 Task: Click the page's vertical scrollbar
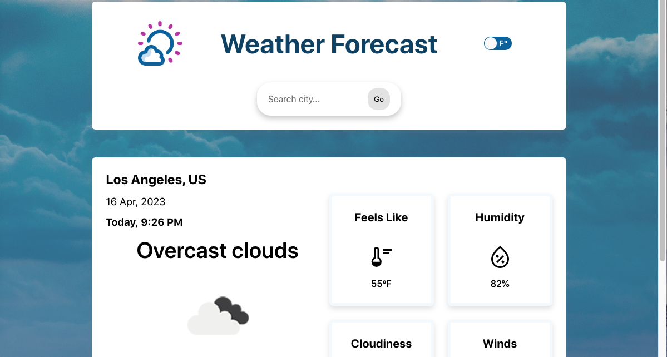tap(662, 133)
